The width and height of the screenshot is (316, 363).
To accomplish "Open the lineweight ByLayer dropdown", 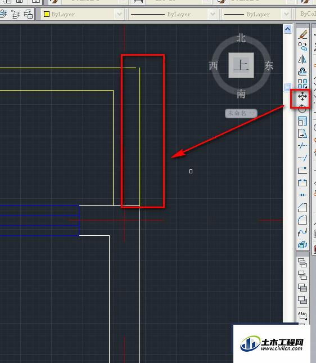I will click(286, 14).
